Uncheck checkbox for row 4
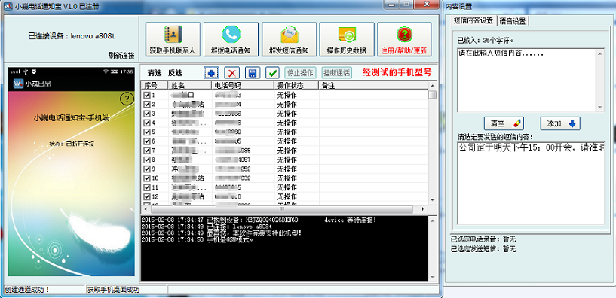Viewport: 616px width, 298px height. point(147,123)
